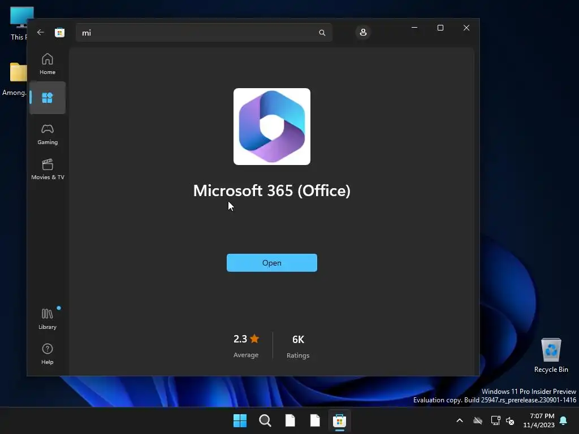The height and width of the screenshot is (434, 579).
Task: Open the Windows Start menu
Action: (240, 420)
